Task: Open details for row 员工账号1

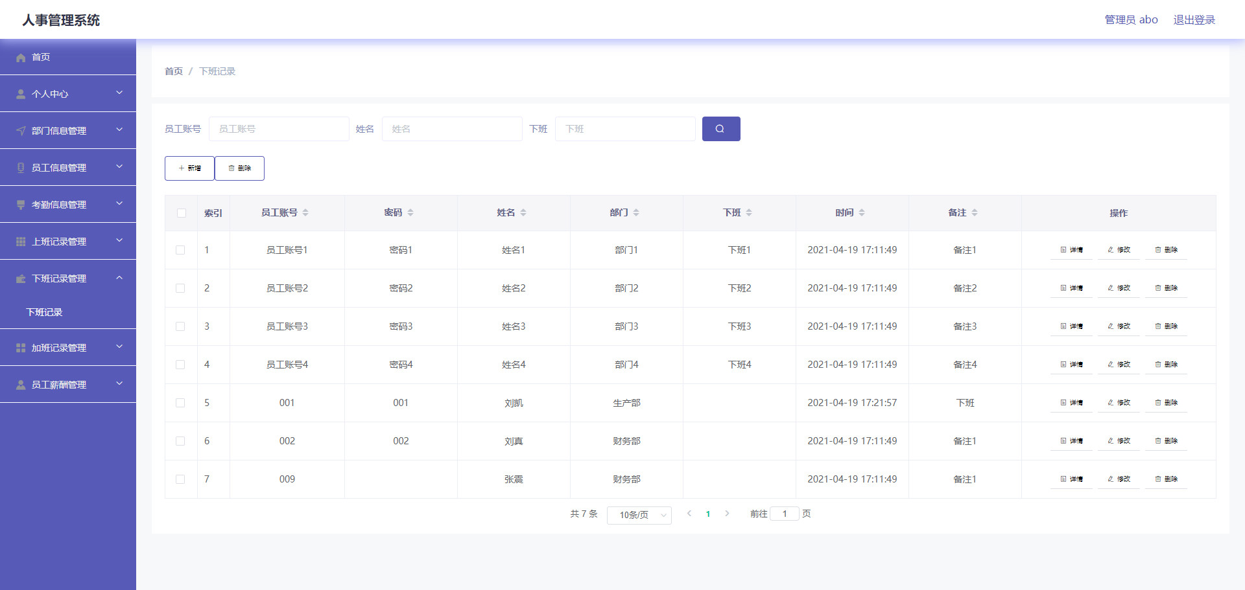Action: click(1071, 250)
